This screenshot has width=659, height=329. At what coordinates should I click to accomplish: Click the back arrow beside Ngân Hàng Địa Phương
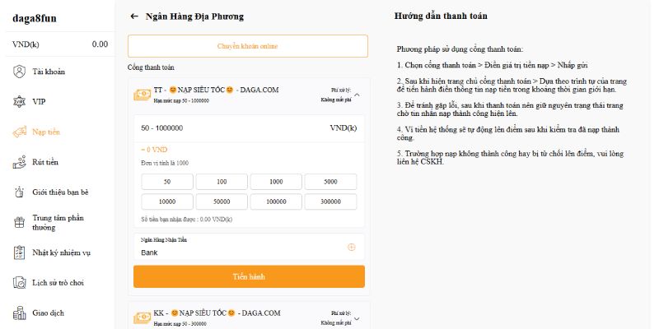tap(134, 16)
